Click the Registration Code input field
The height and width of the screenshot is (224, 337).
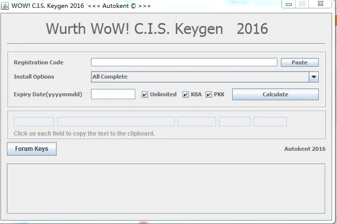pyautogui.click(x=184, y=62)
